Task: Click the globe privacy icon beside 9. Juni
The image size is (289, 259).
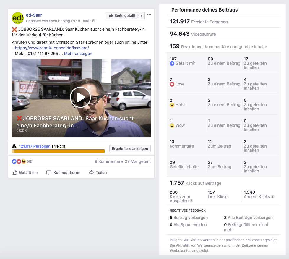Action: pyautogui.click(x=93, y=21)
